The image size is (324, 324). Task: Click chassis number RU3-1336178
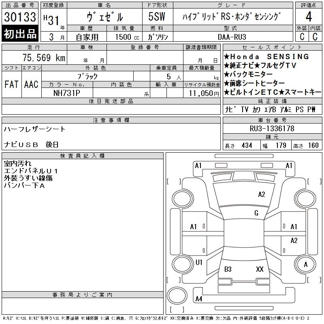coord(272,128)
